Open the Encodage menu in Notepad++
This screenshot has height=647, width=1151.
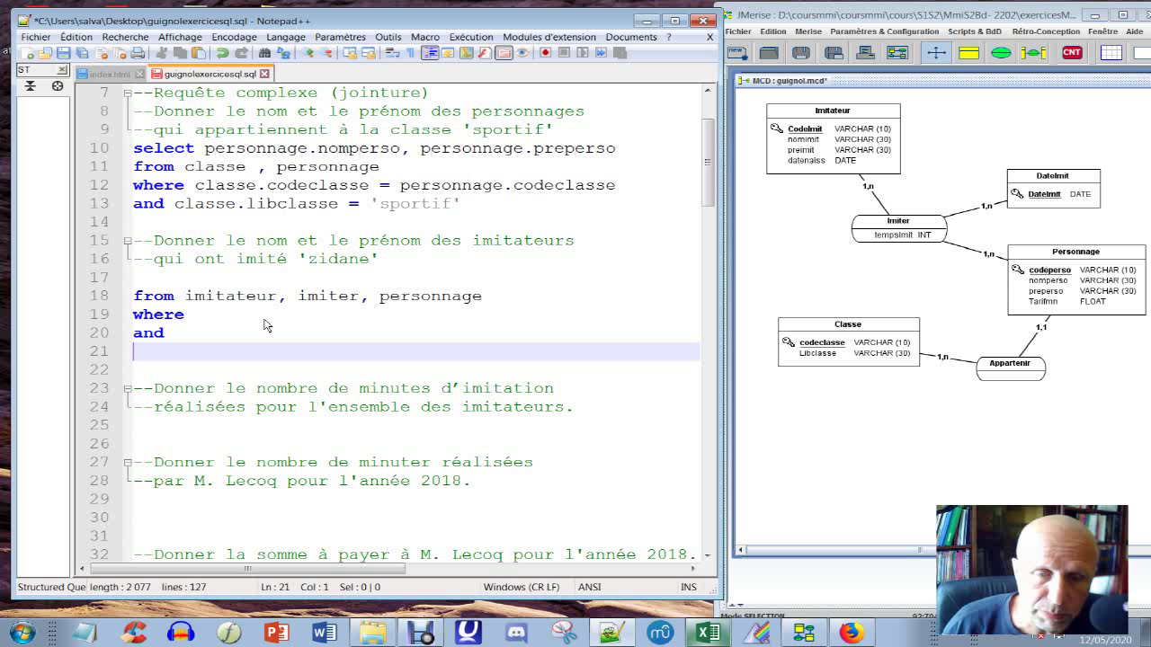coord(234,37)
